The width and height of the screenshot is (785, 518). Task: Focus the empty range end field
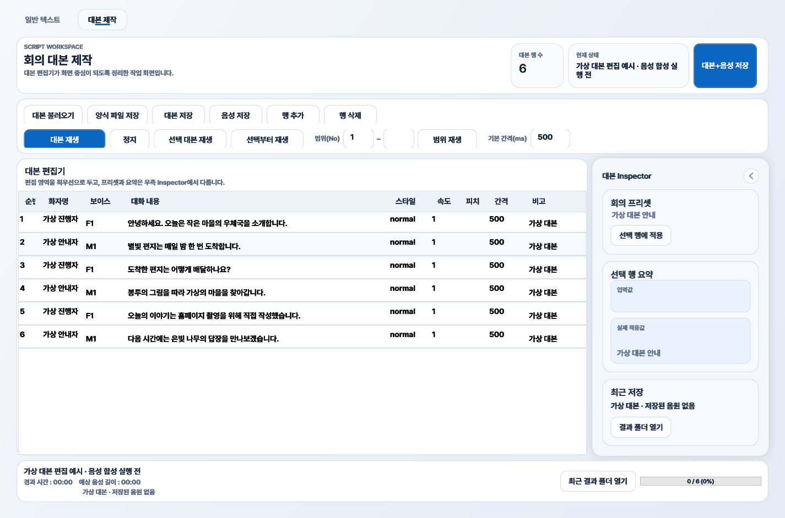(399, 138)
